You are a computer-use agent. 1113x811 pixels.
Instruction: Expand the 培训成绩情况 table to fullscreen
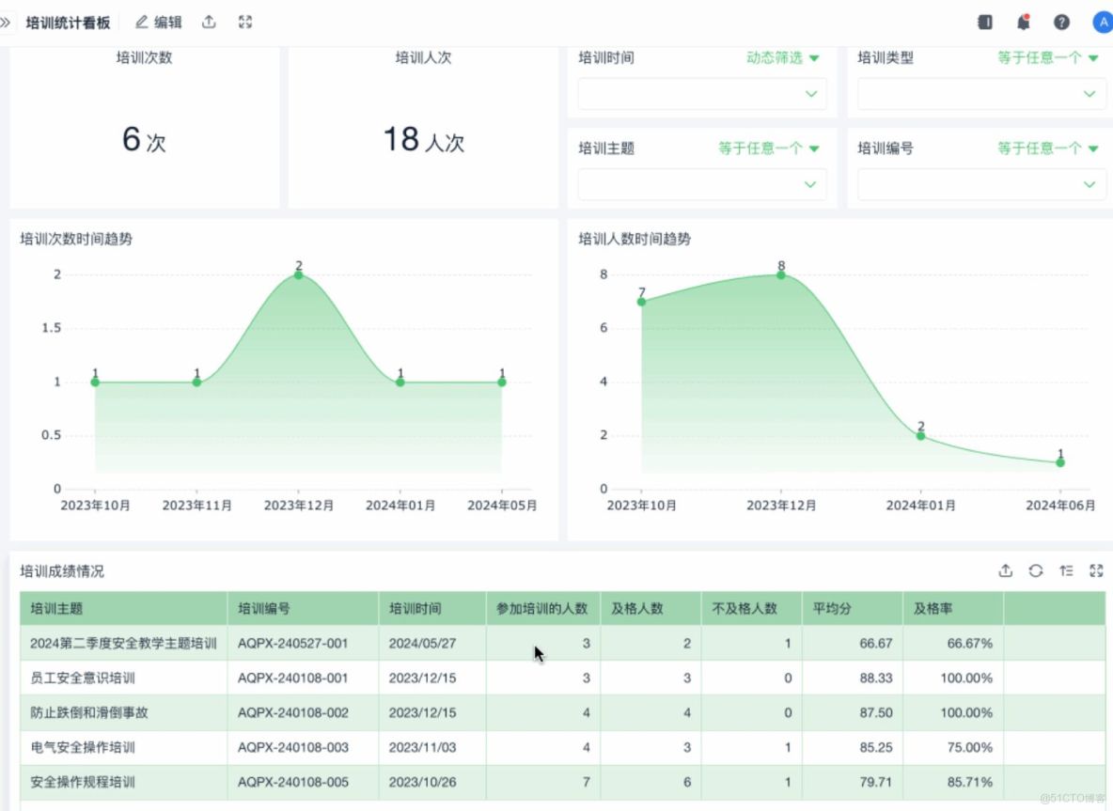(x=1096, y=570)
